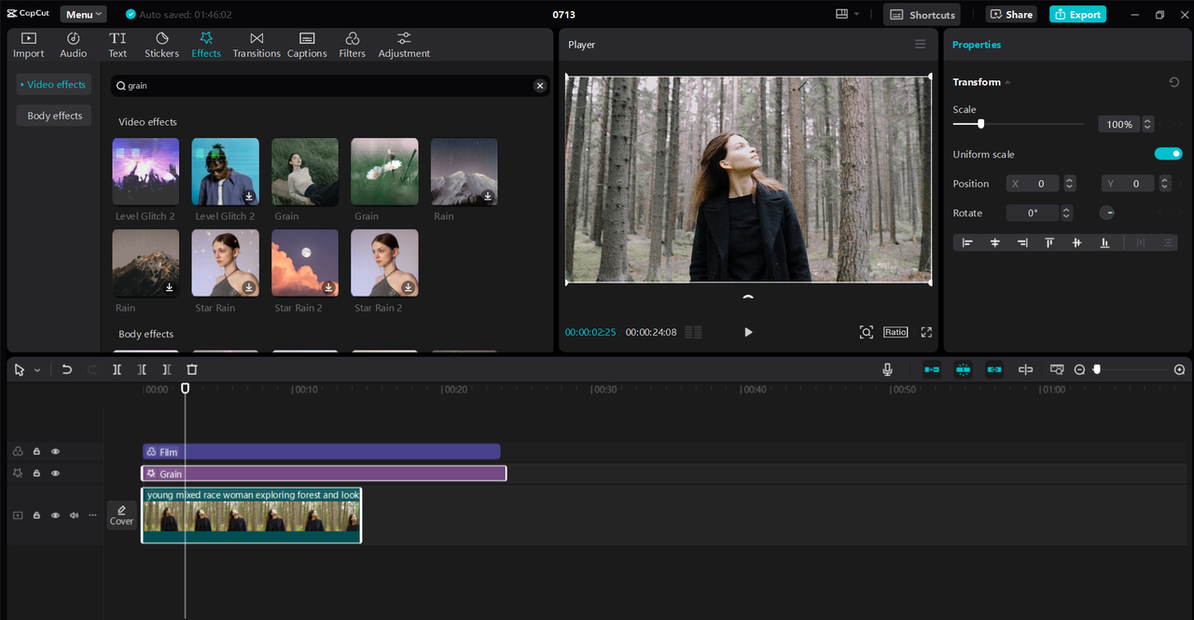Open the Stickers tab
The height and width of the screenshot is (620, 1194).
coord(161,45)
